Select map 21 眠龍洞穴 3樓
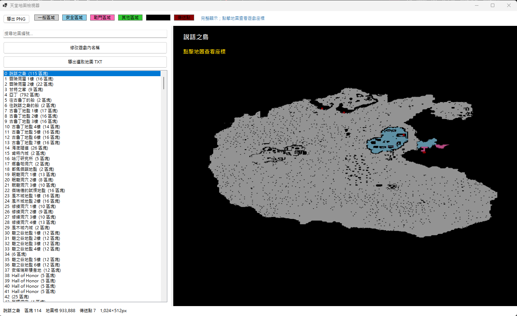The image size is (517, 316). point(82,185)
